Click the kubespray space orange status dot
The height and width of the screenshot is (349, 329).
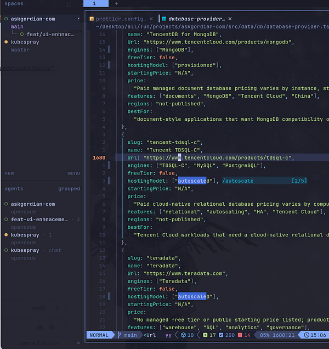(x=6, y=42)
